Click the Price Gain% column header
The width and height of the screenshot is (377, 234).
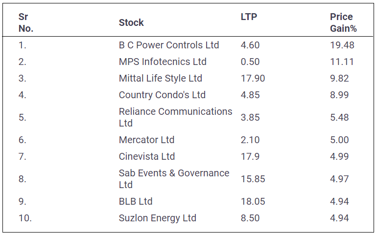[343, 22]
